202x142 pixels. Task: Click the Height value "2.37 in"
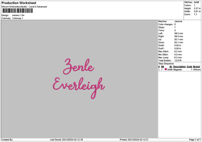(197, 8)
